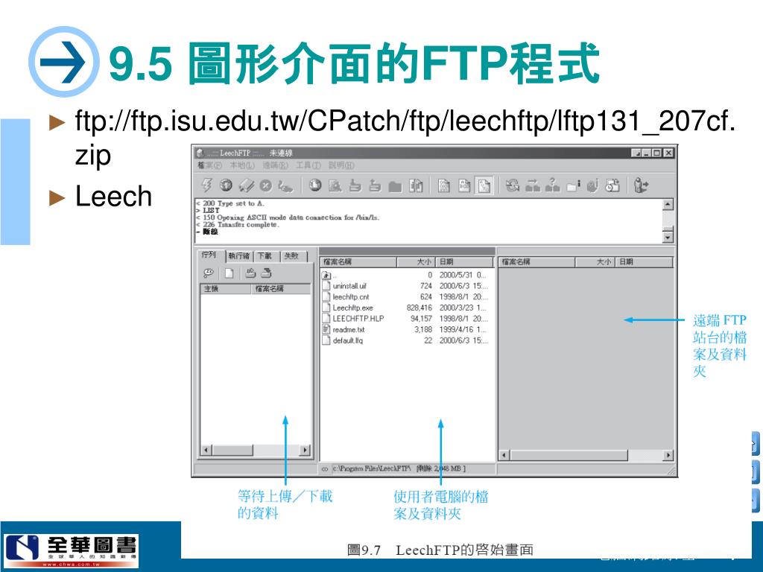Screen dimensions: 763x572
Task: Click the hand-and-book toolbar icon
Action: 592,185
